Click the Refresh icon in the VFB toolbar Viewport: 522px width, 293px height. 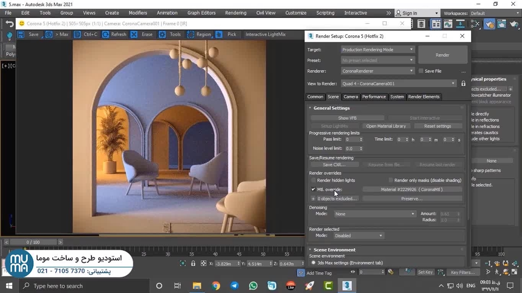tap(106, 35)
